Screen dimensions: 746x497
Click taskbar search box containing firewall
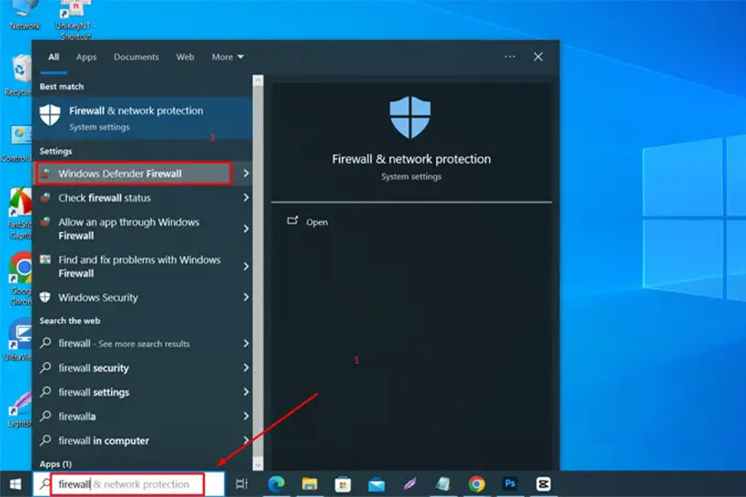[x=128, y=484]
